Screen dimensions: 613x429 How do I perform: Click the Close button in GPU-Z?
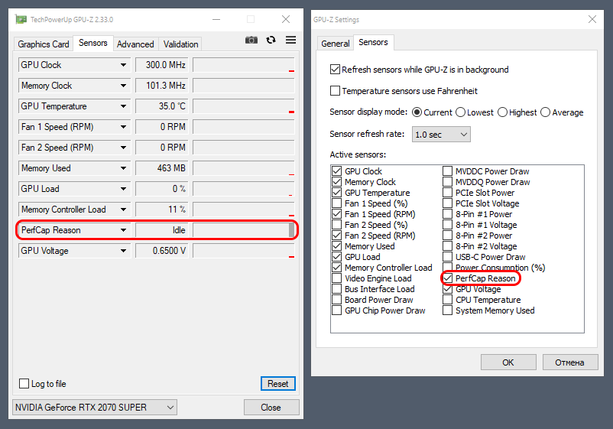271,407
